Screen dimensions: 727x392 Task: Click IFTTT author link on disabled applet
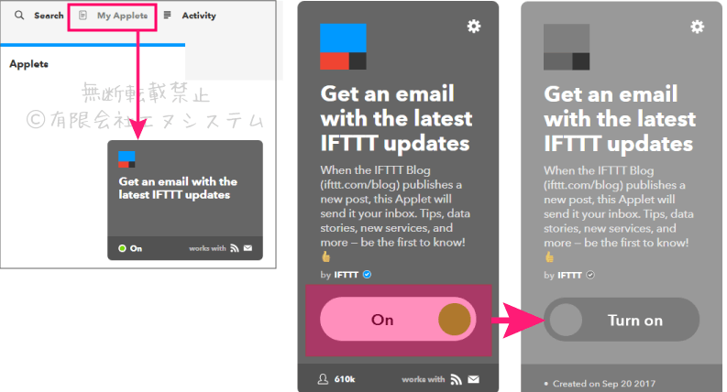(x=569, y=276)
